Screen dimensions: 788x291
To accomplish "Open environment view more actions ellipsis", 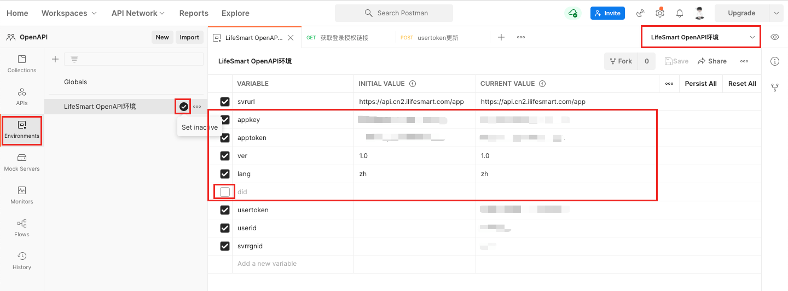I will 744,61.
